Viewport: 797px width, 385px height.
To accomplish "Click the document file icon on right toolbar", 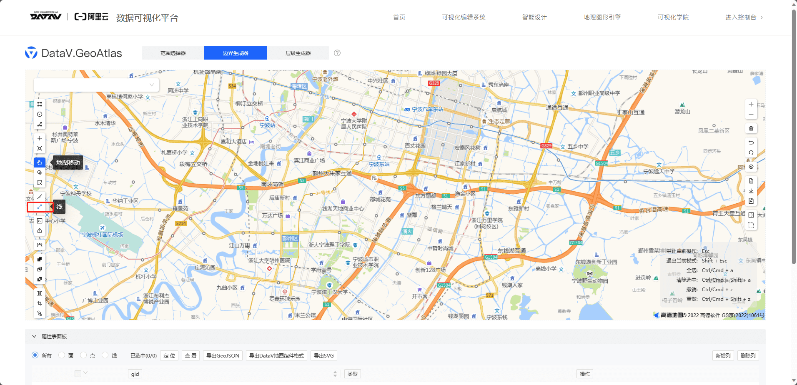I will [751, 181].
